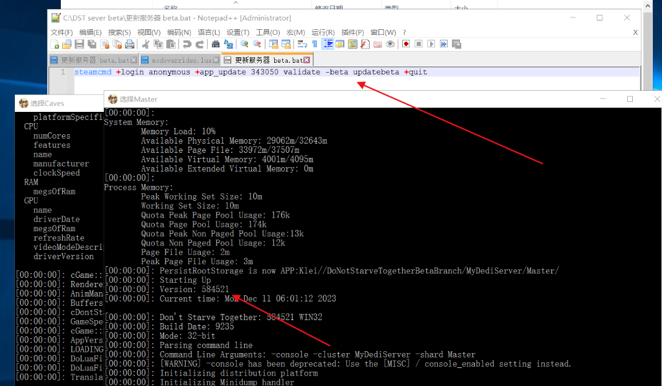Toggle the word wrap toolbar button
This screenshot has height=386, width=662.
pyautogui.click(x=302, y=44)
